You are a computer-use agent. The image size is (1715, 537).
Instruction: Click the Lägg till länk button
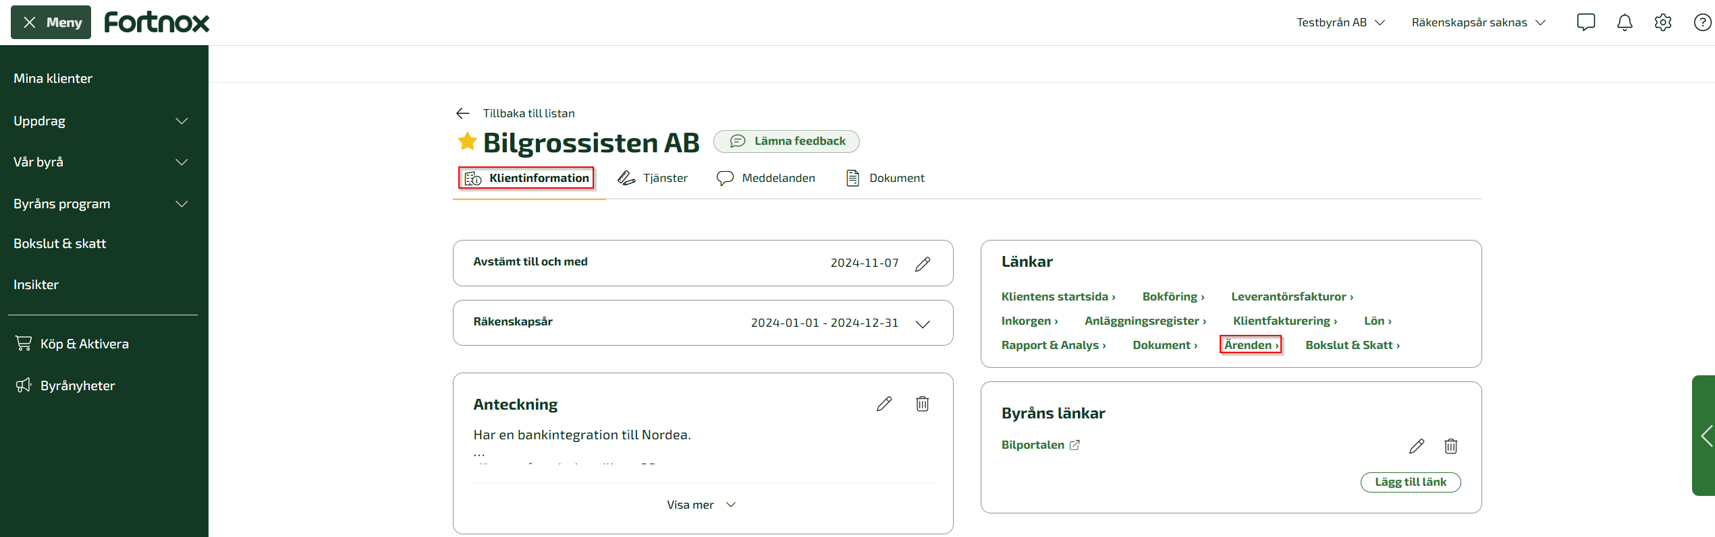[x=1411, y=482]
